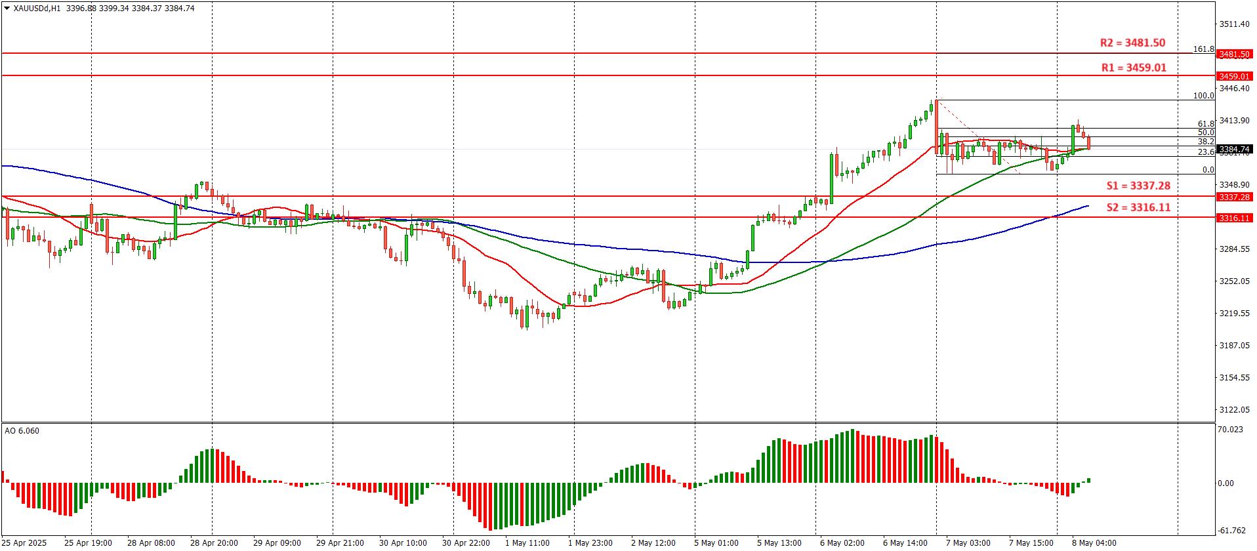1257x551 pixels.
Task: Click the 5 May 13:00 time axis label
Action: [x=779, y=543]
